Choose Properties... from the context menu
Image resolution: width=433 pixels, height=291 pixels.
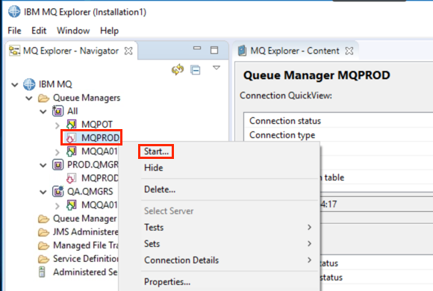(x=167, y=282)
